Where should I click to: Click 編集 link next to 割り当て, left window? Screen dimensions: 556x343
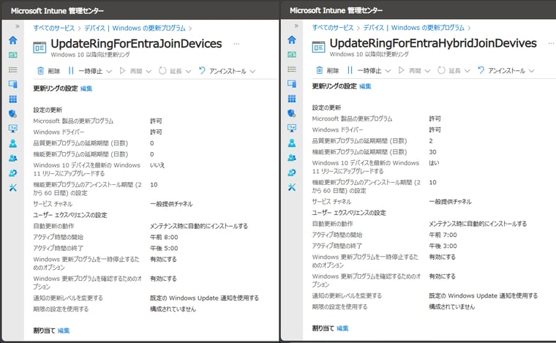(64, 331)
